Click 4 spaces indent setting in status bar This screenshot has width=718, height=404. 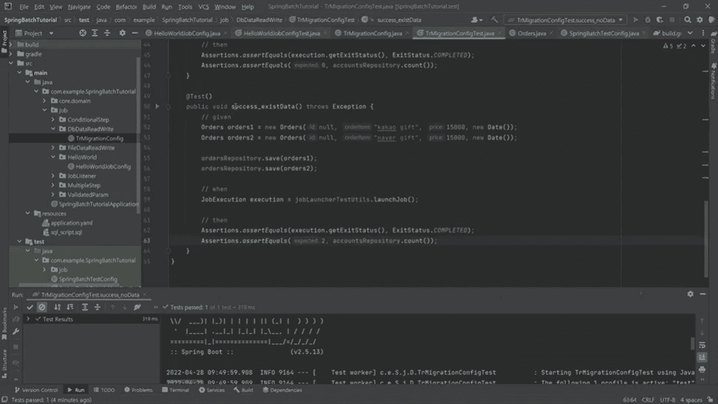691,400
